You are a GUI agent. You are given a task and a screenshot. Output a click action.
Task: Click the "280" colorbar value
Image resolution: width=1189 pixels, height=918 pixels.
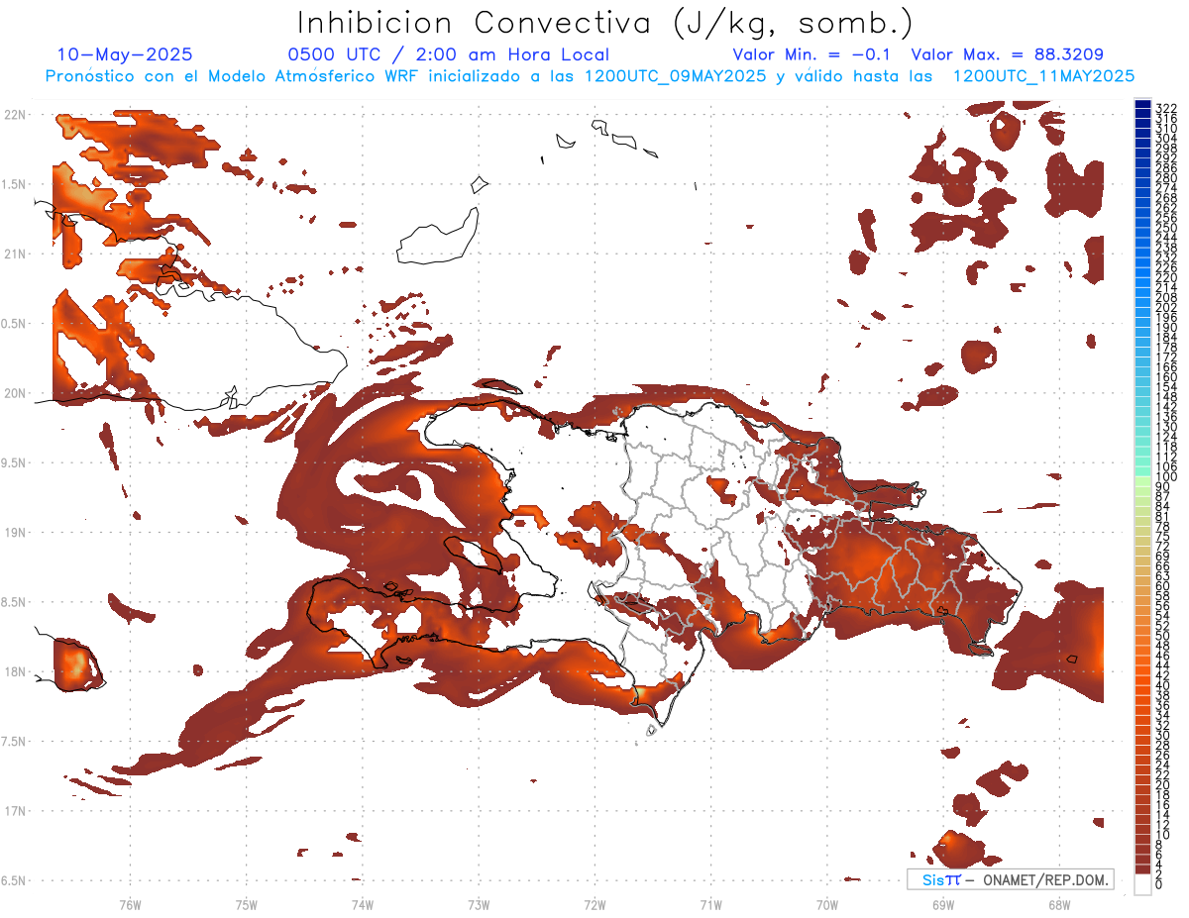click(x=1166, y=178)
